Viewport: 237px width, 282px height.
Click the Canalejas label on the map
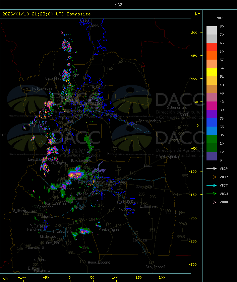point(175,213)
